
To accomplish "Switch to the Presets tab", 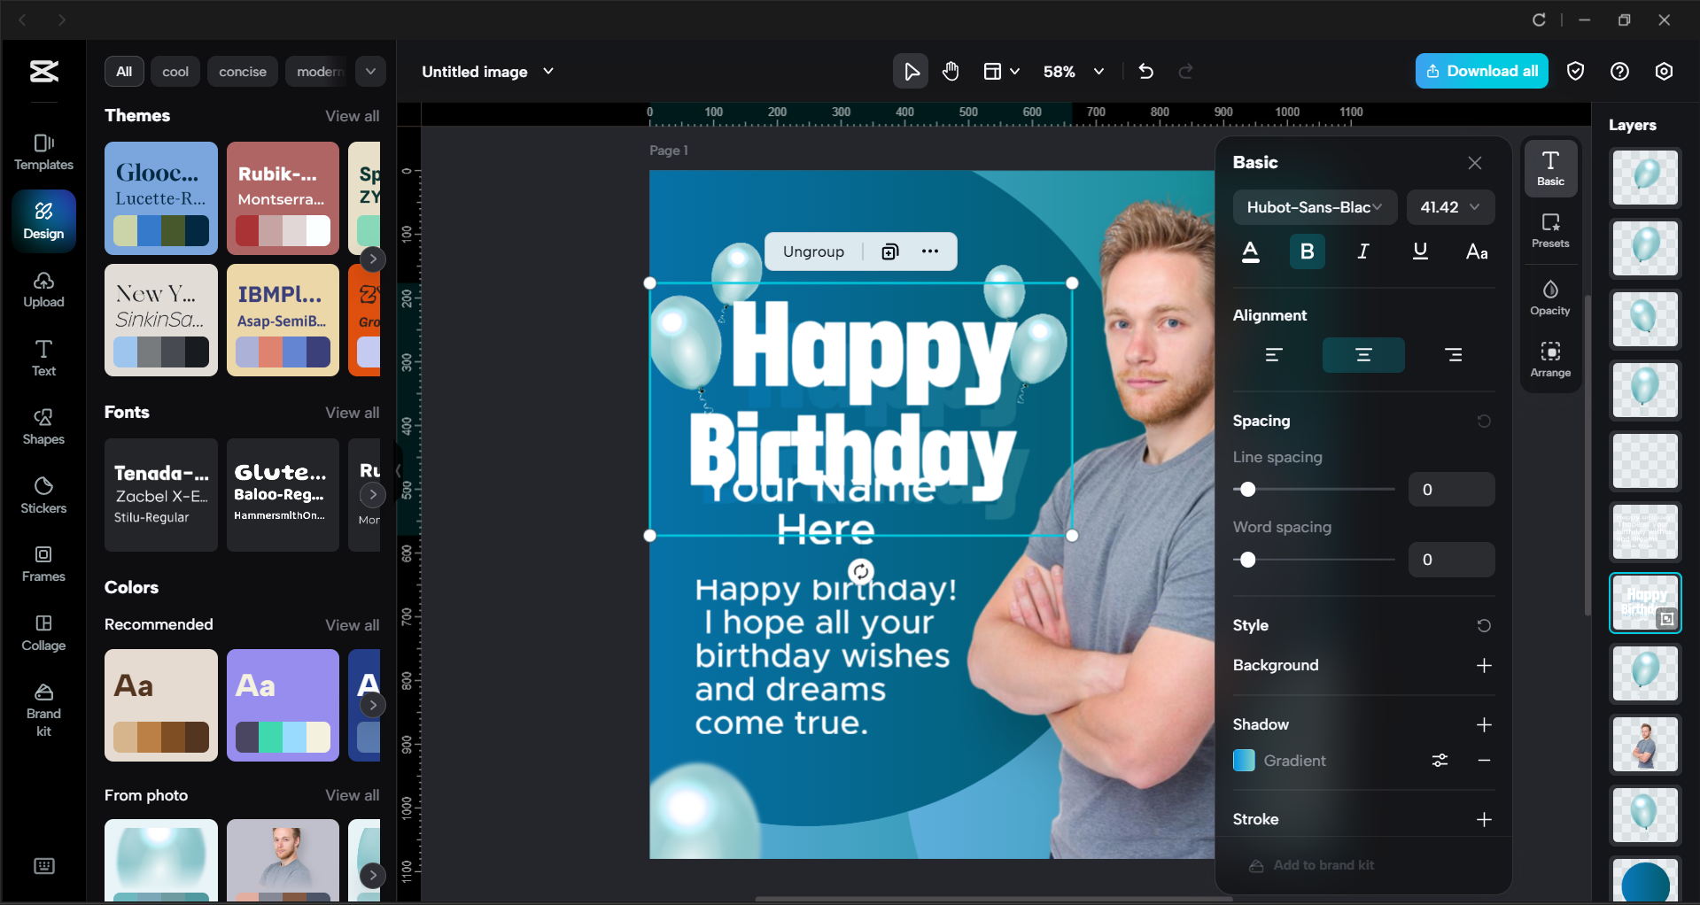I will click(1549, 230).
